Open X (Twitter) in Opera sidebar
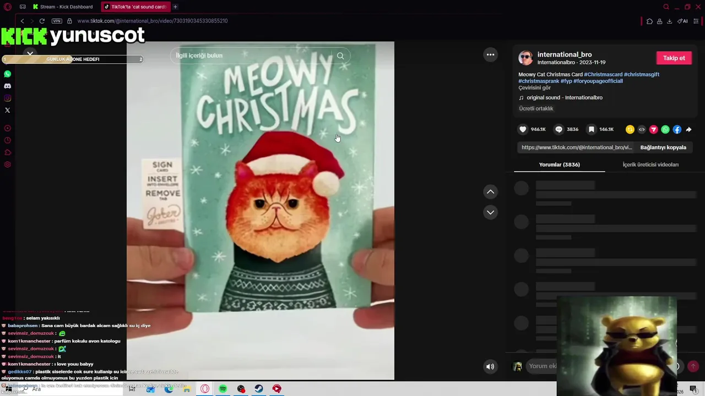The height and width of the screenshot is (396, 705). point(8,110)
